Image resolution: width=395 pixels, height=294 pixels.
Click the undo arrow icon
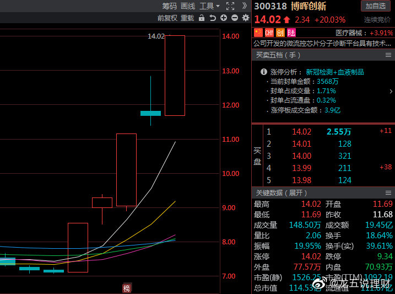(213, 18)
